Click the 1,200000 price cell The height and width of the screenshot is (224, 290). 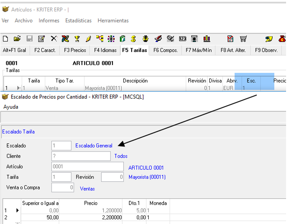click(91, 210)
